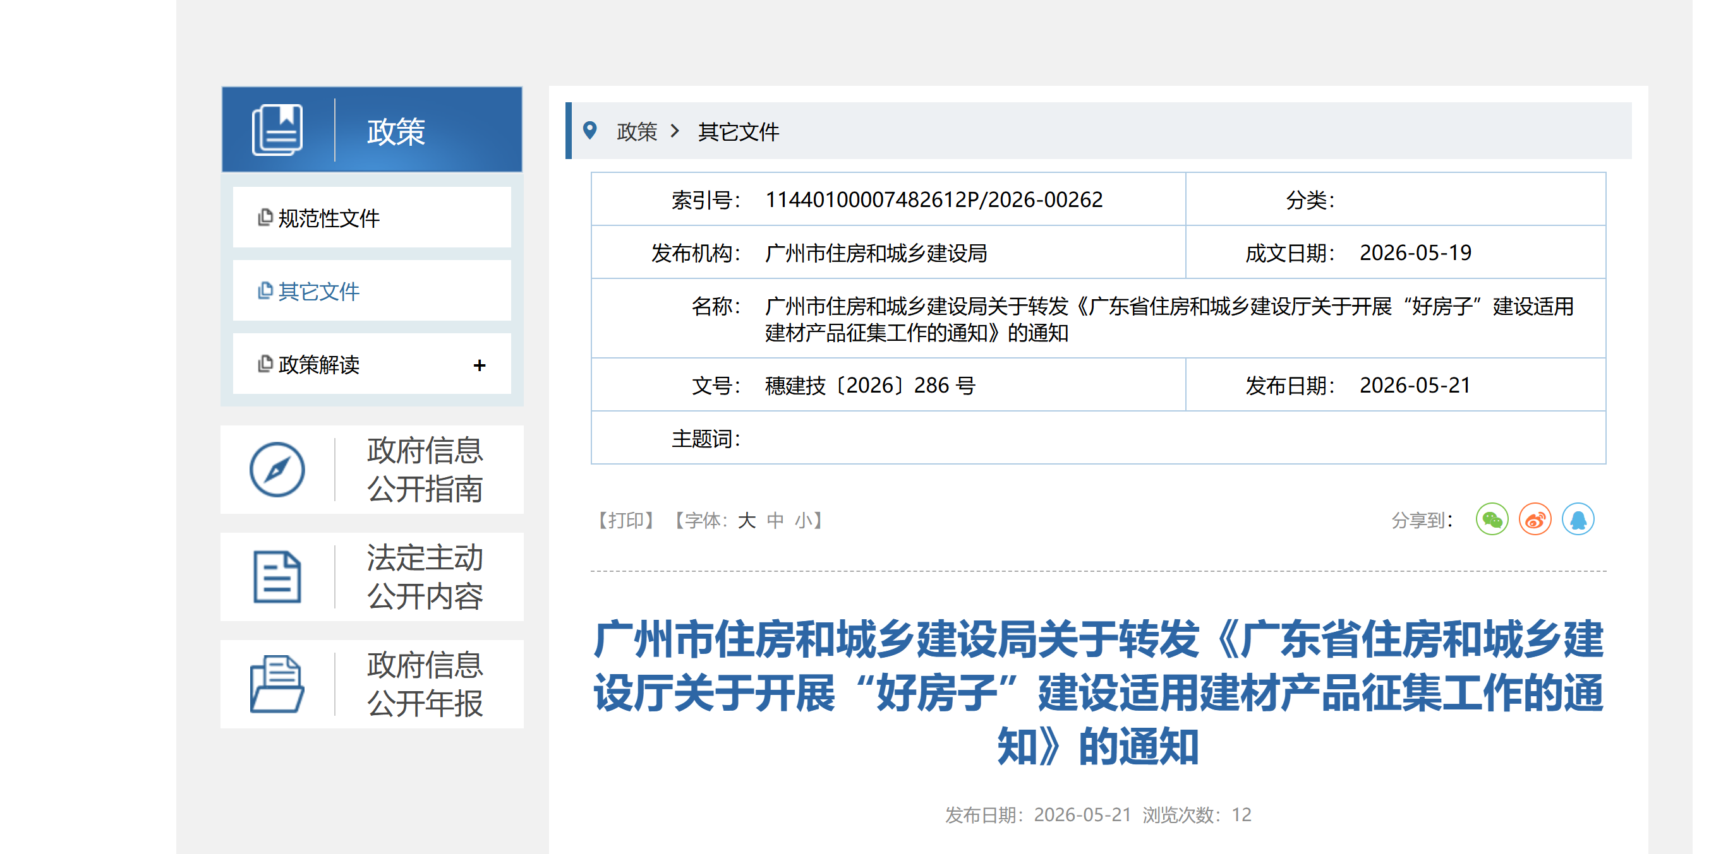
Task: Click the table 发布日期 value 2026-05-21
Action: 1415,386
